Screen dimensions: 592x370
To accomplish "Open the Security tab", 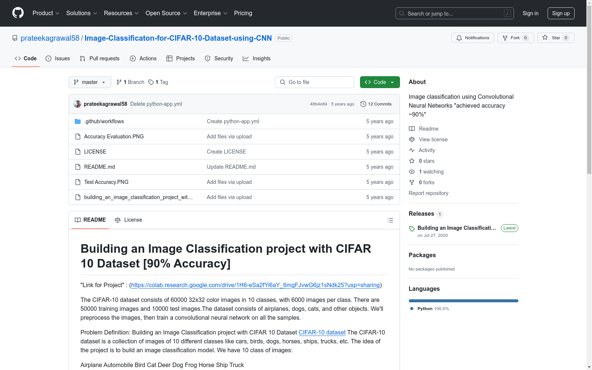I will tap(219, 58).
